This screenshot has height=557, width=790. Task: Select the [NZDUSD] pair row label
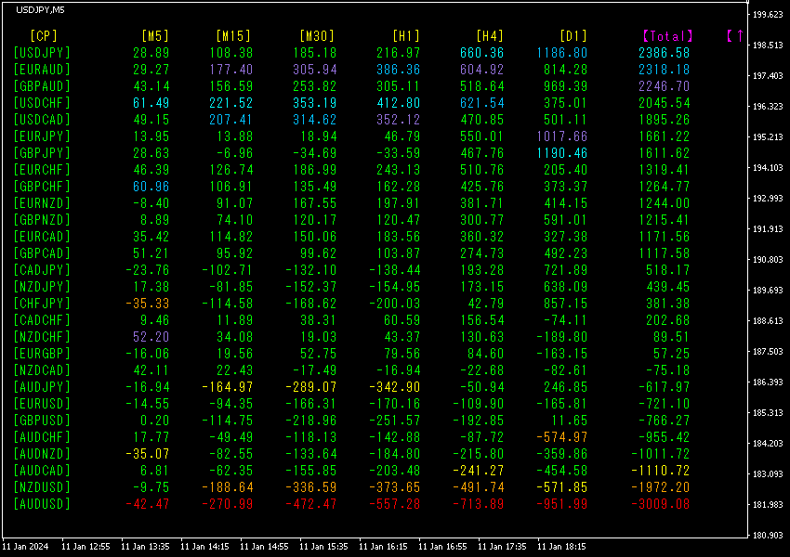pos(42,487)
